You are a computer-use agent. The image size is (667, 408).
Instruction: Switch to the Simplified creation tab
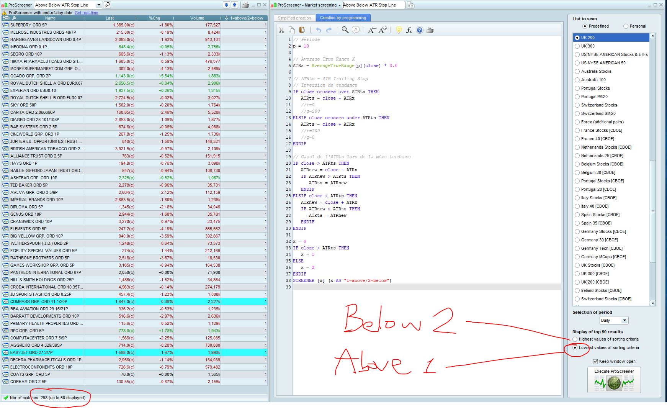[x=294, y=18]
